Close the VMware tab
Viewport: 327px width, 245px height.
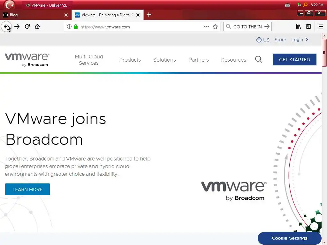point(138,15)
